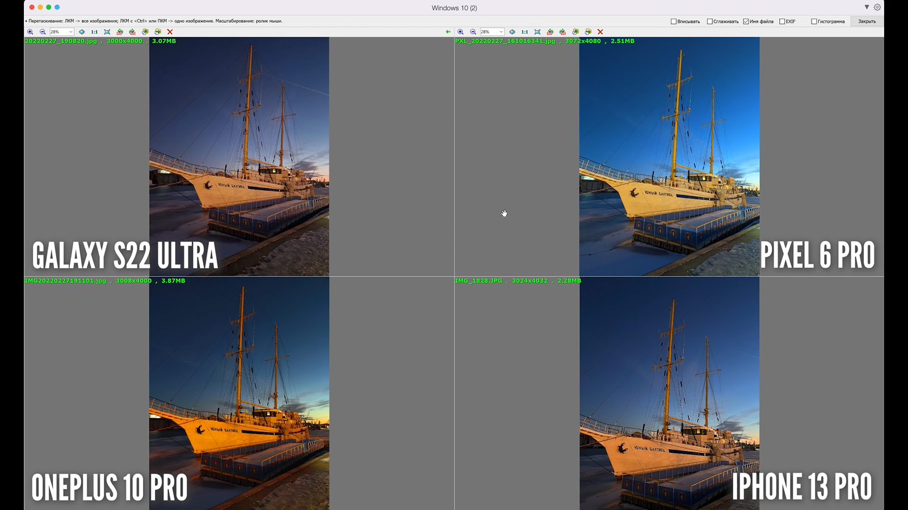Enable the EXIF checkbox
The image size is (908, 510).
[x=782, y=22]
